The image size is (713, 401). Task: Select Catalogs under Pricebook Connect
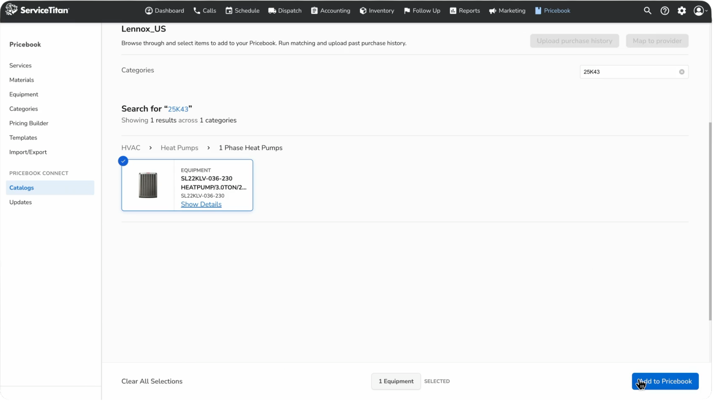[x=50, y=188]
